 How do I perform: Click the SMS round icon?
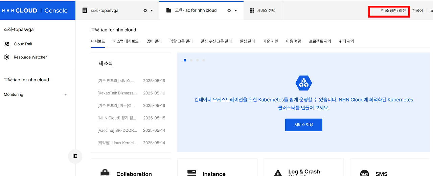tap(364, 173)
